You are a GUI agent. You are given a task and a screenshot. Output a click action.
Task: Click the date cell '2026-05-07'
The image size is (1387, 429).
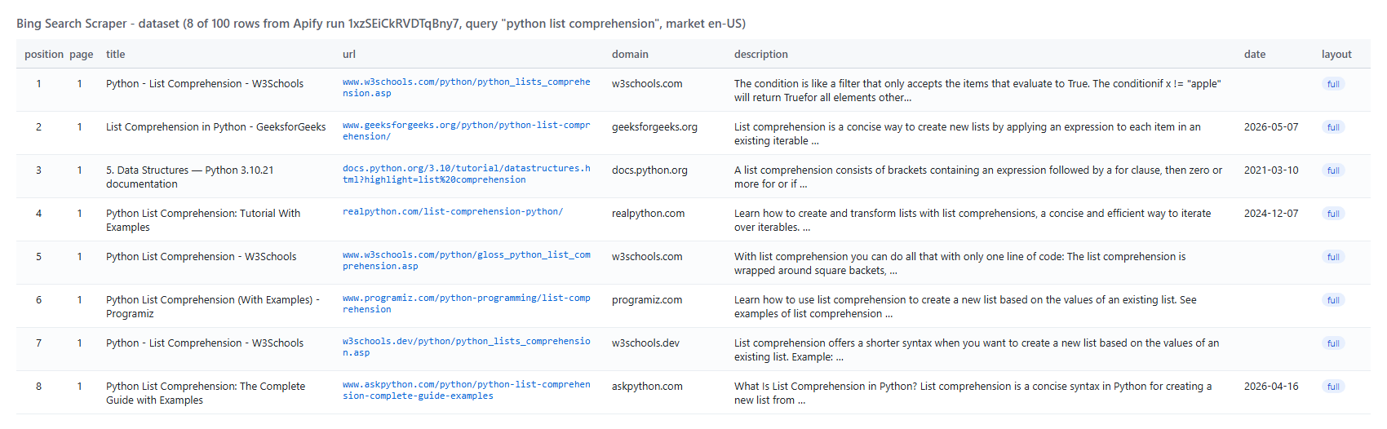(x=1271, y=127)
